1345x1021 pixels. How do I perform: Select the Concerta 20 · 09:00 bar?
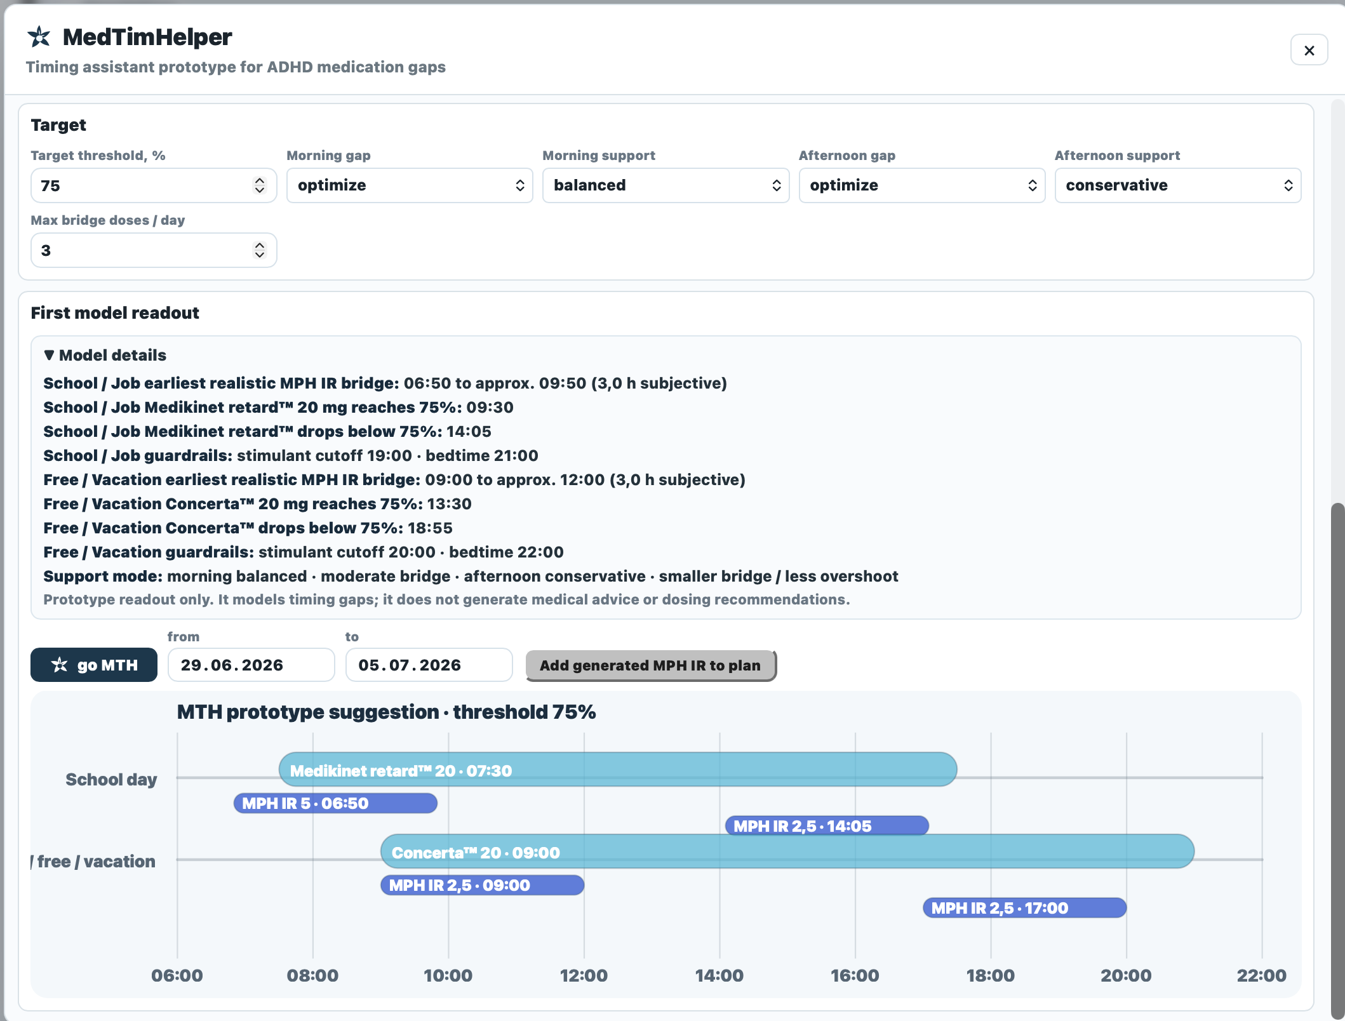(787, 851)
